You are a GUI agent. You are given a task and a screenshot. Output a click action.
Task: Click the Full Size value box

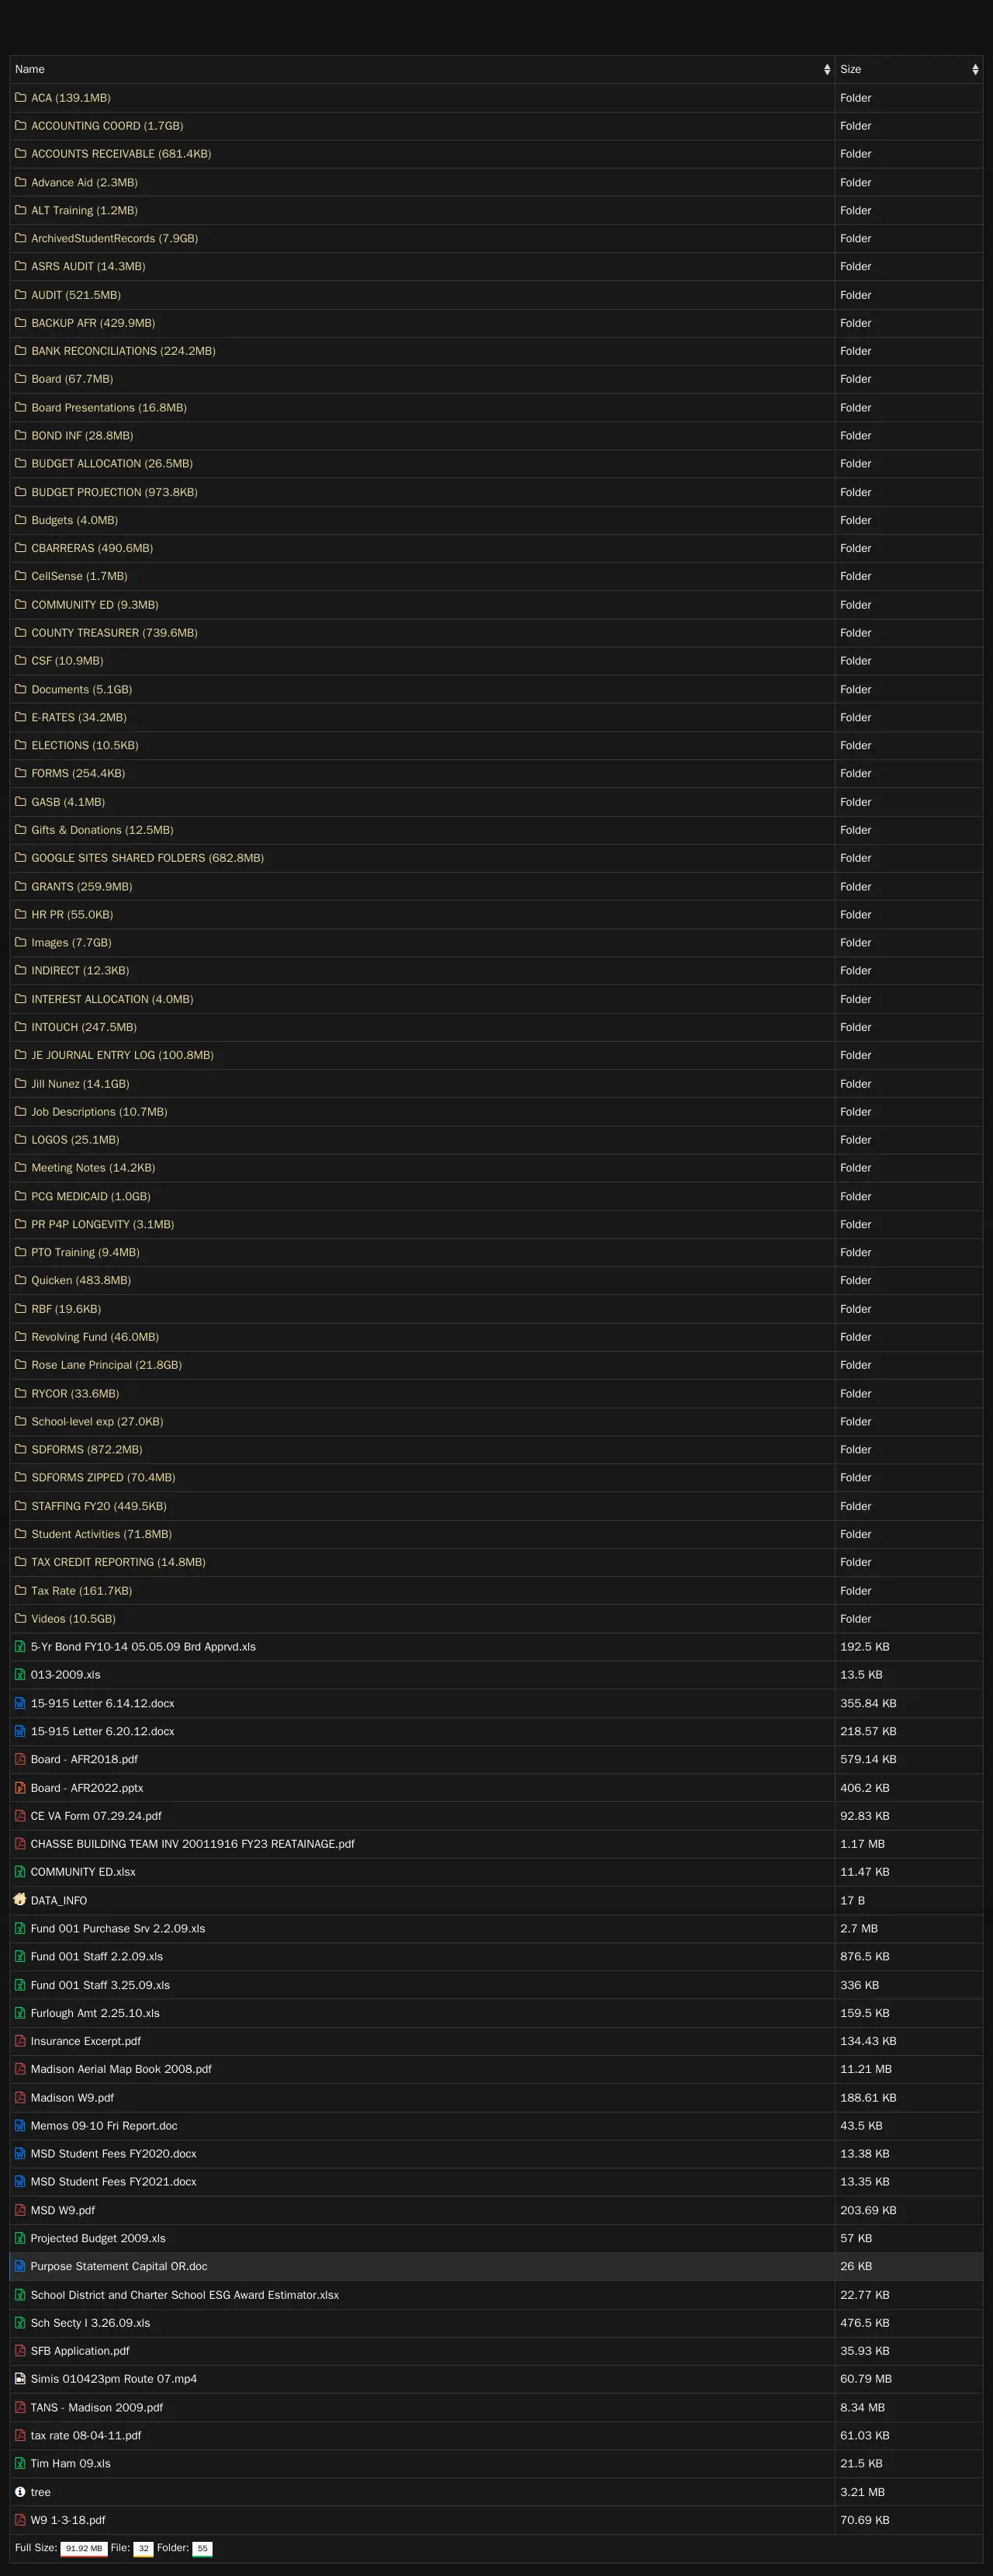[x=84, y=2549]
